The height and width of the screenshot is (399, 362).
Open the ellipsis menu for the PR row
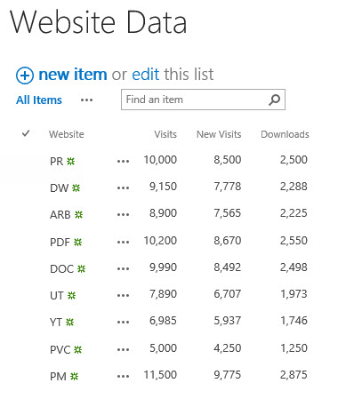point(123,162)
